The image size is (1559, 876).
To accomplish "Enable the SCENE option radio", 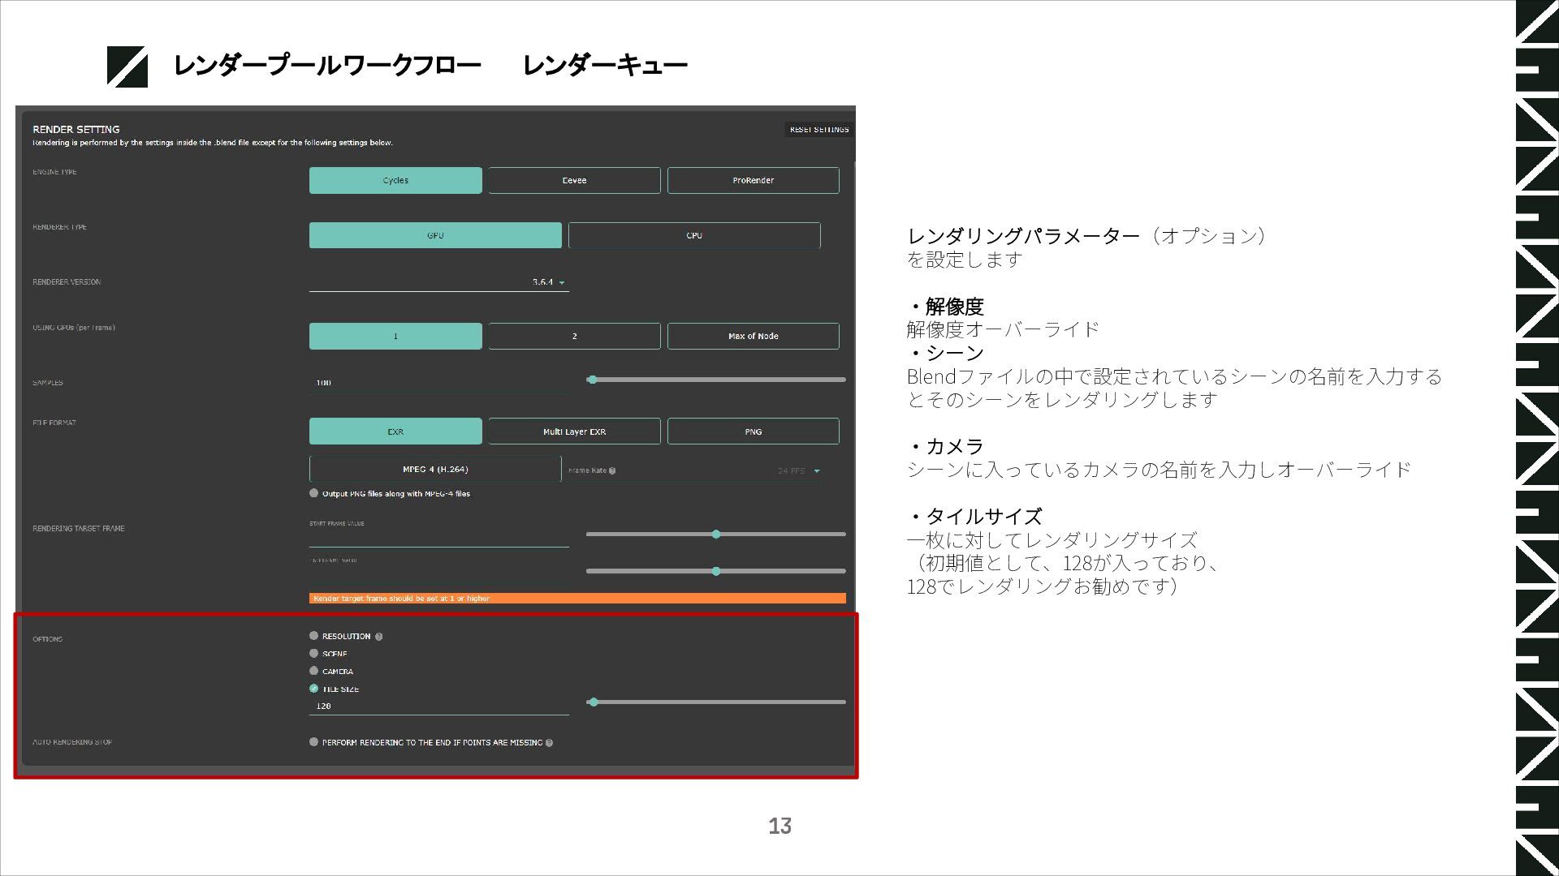I will click(314, 654).
